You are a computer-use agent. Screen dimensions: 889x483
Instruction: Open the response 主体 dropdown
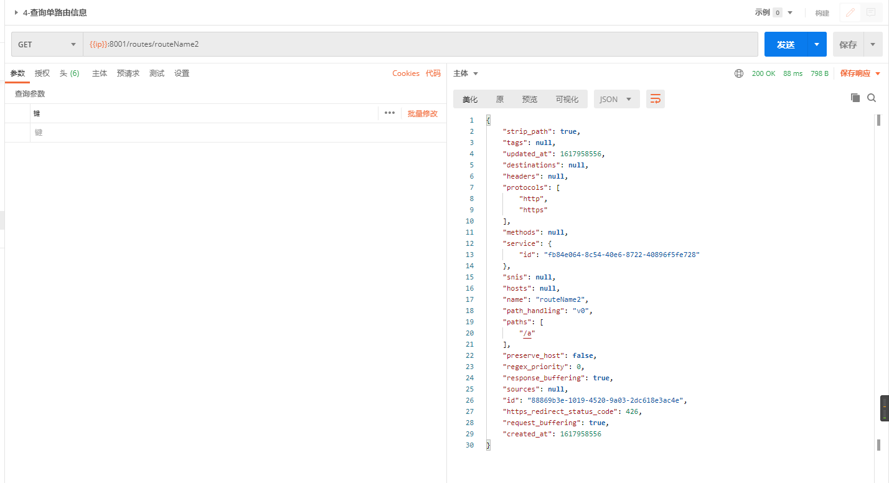[x=466, y=73]
